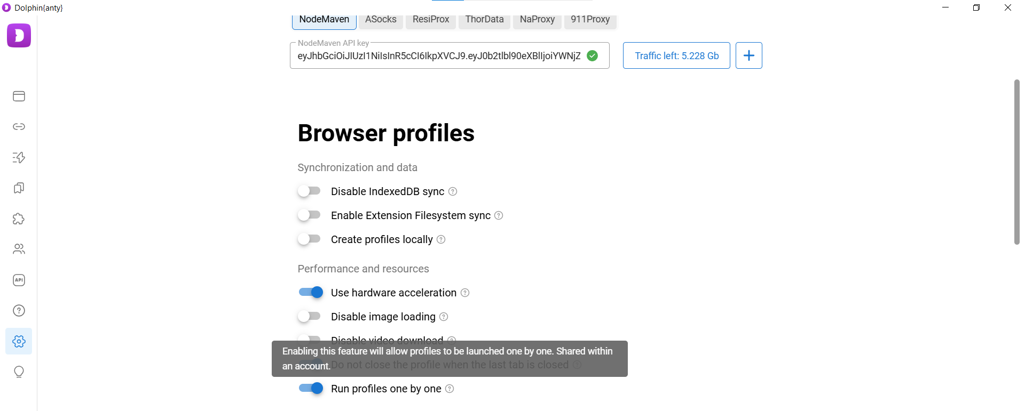1025x411 pixels.
Task: Click the NodeMaven API key field
Action: [x=450, y=55]
